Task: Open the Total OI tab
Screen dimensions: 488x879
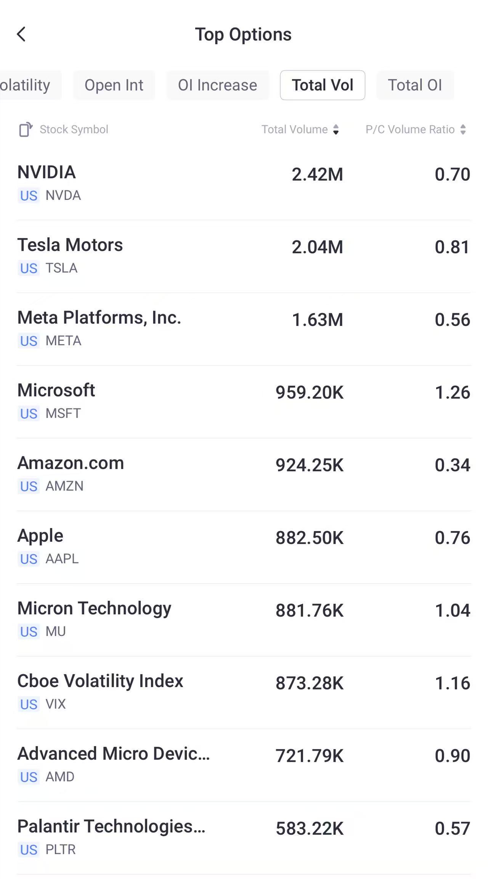Action: tap(415, 85)
